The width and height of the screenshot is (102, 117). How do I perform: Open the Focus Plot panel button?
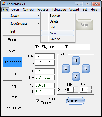[x=13, y=108]
